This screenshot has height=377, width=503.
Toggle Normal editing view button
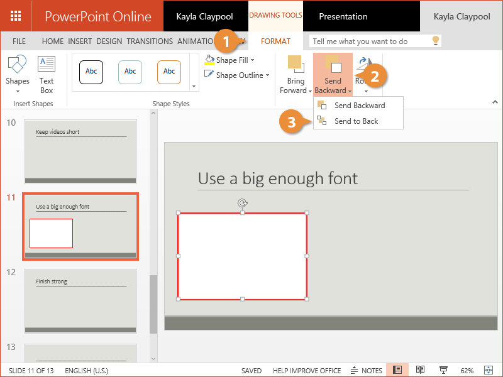(x=397, y=371)
